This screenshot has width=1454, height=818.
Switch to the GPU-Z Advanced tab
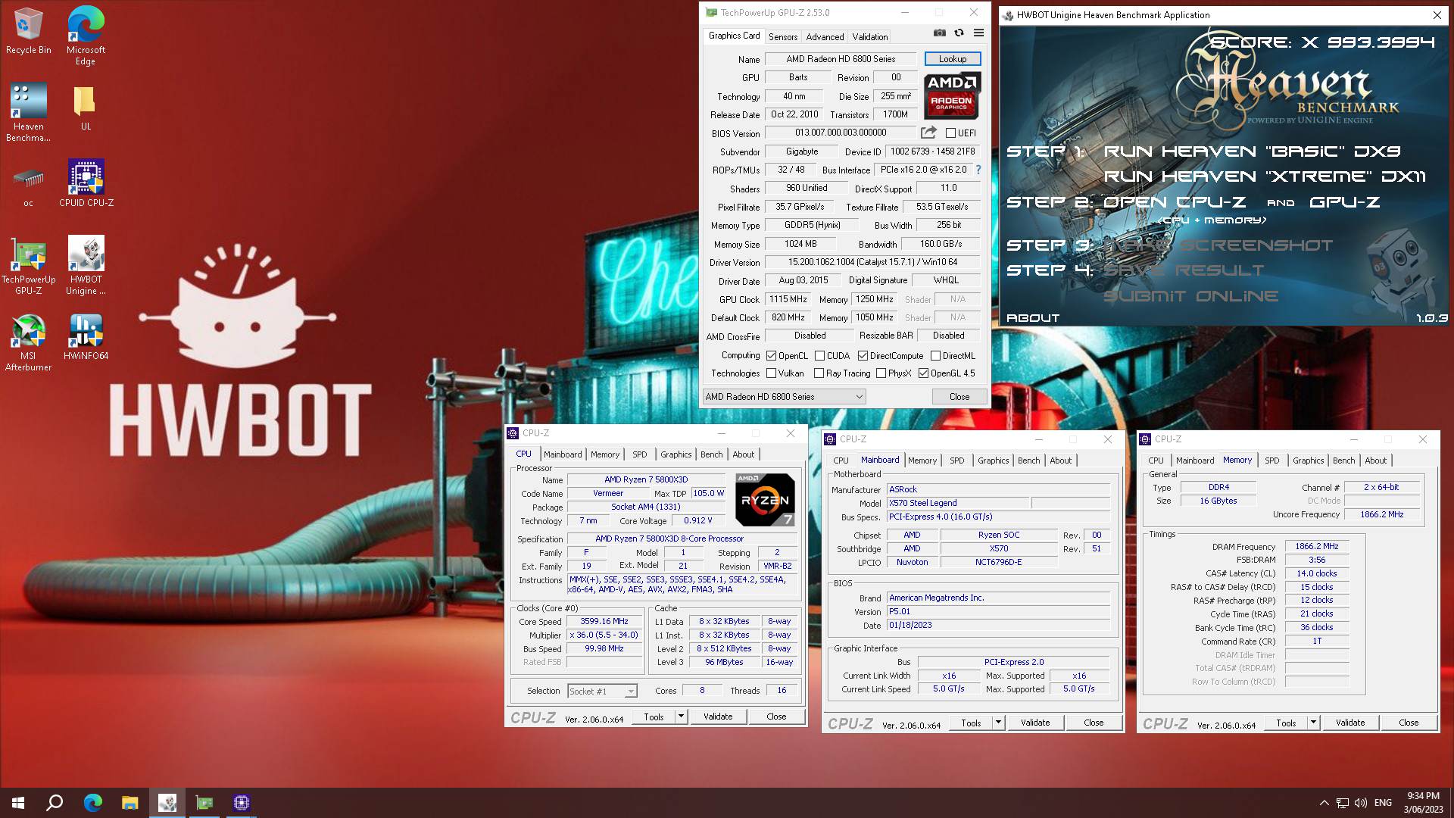[x=825, y=37]
